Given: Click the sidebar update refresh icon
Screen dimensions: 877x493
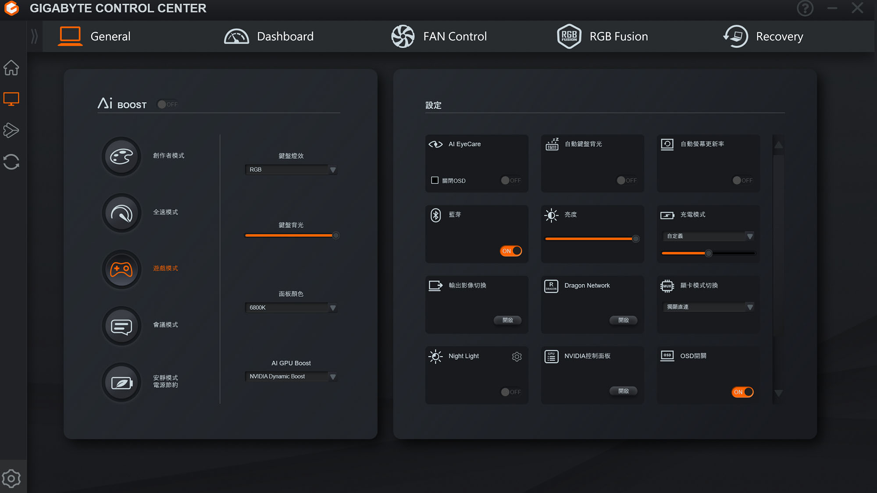Looking at the screenshot, I should tap(11, 162).
